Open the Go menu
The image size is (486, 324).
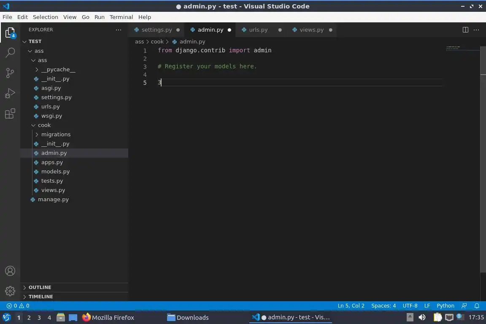pyautogui.click(x=86, y=17)
